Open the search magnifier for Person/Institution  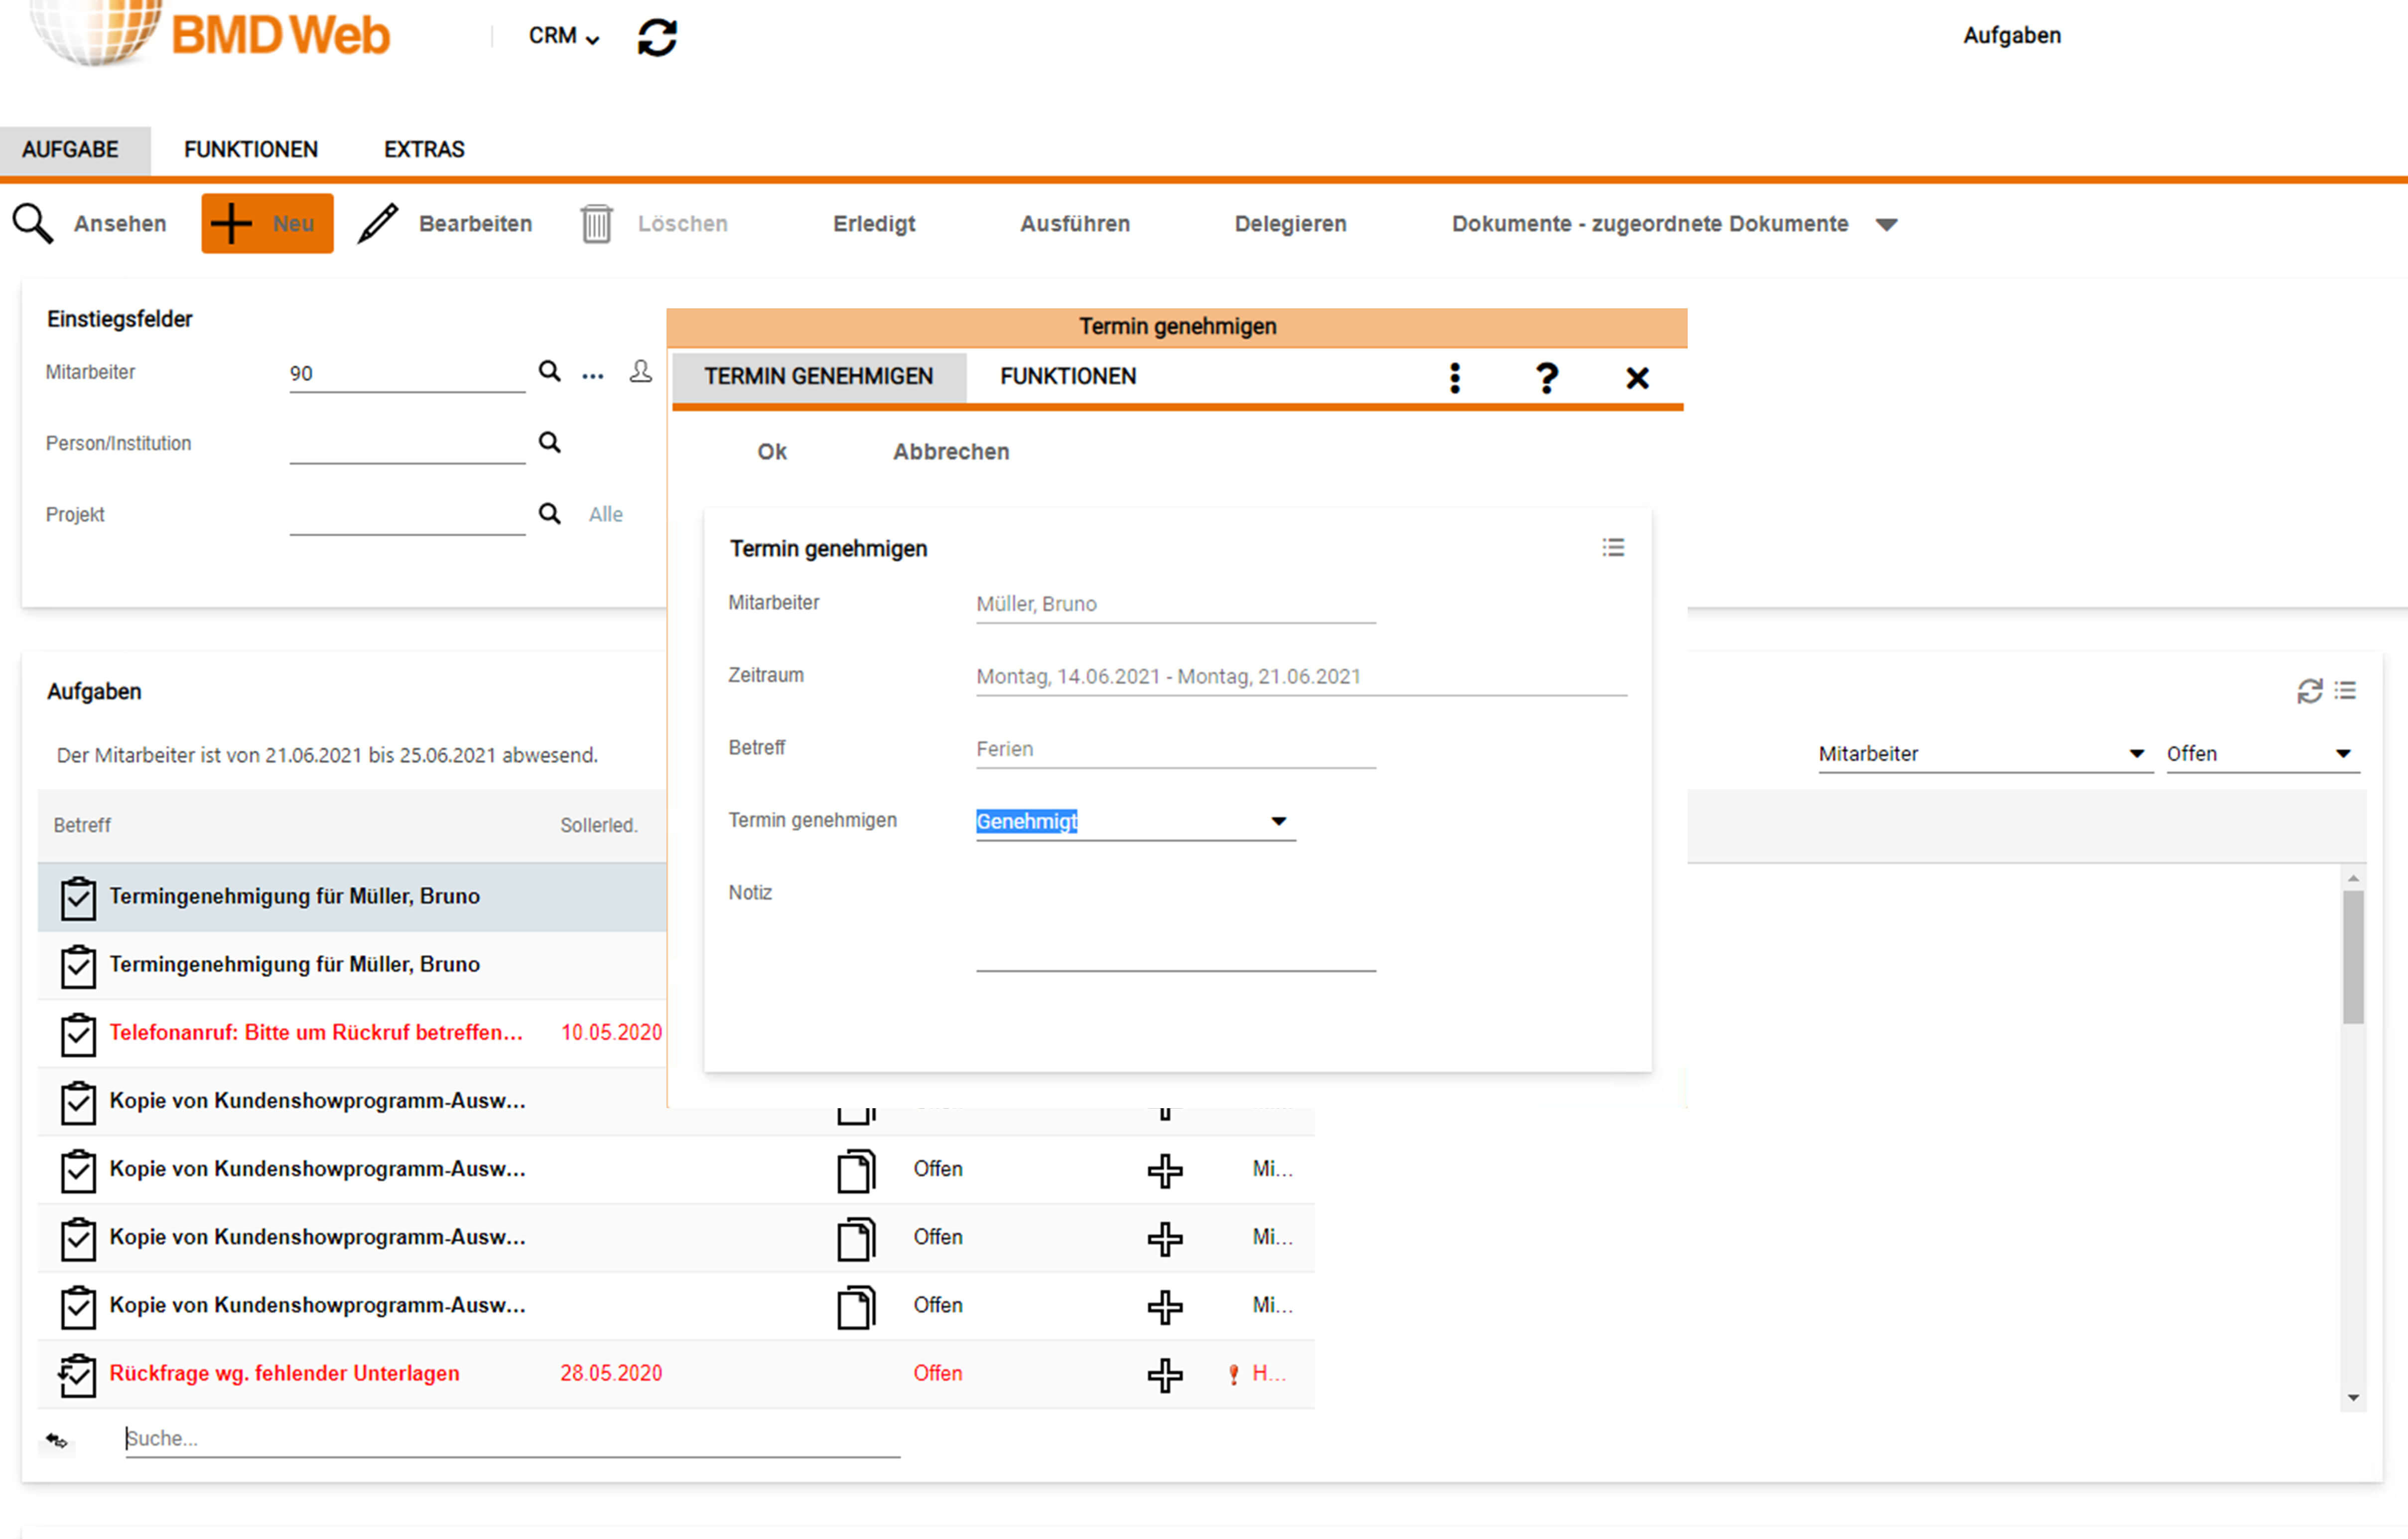(549, 442)
